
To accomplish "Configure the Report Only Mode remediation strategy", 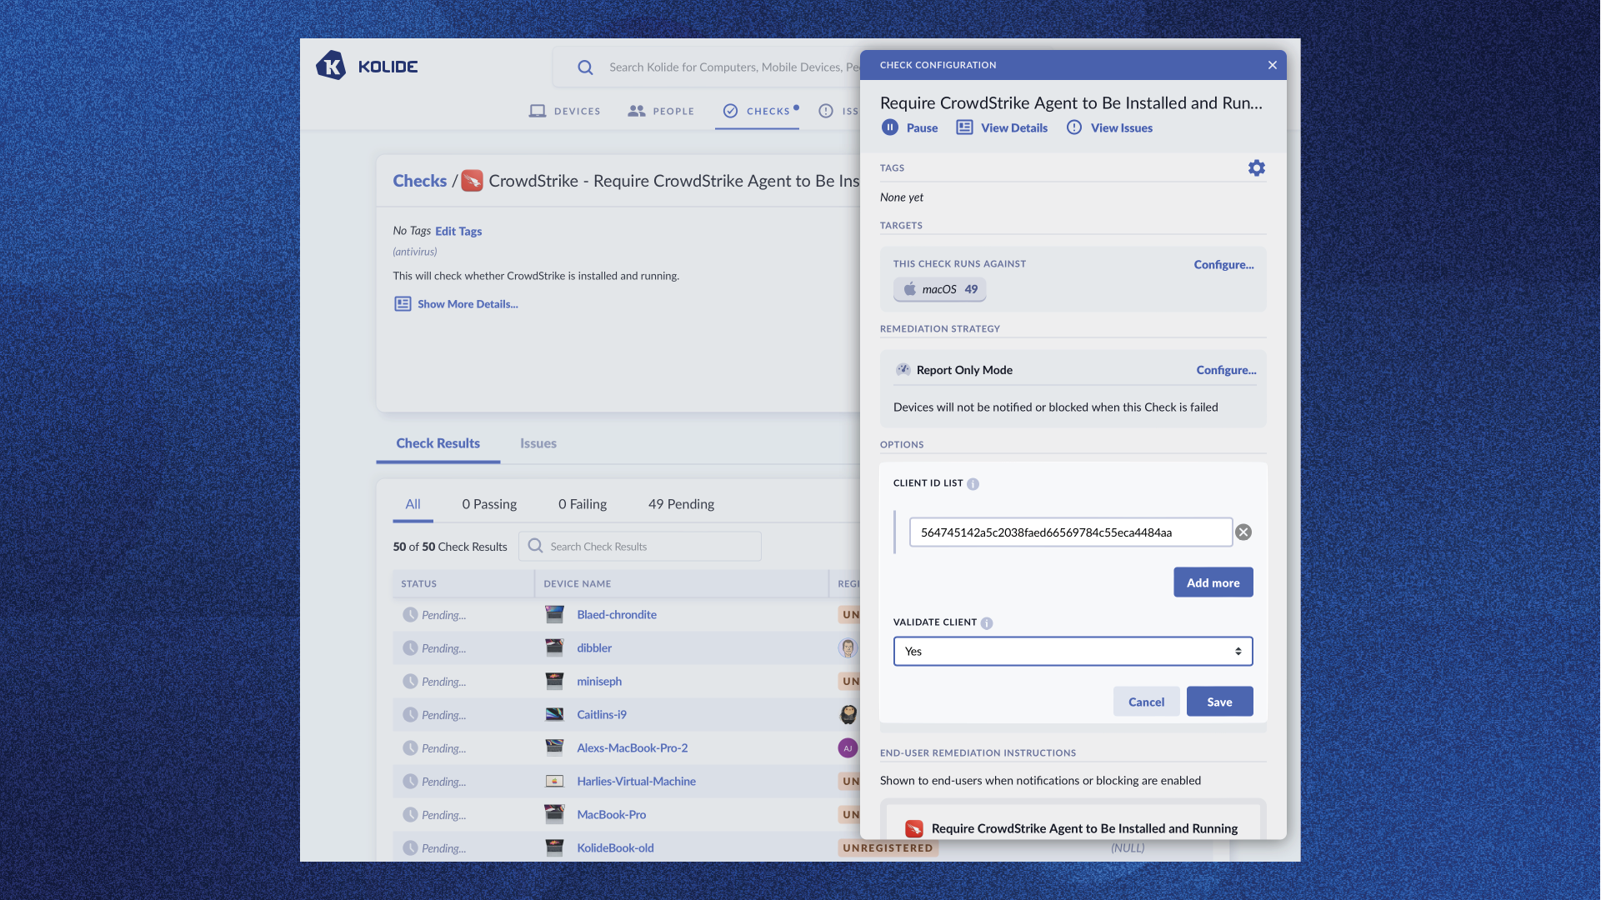I will (1225, 370).
